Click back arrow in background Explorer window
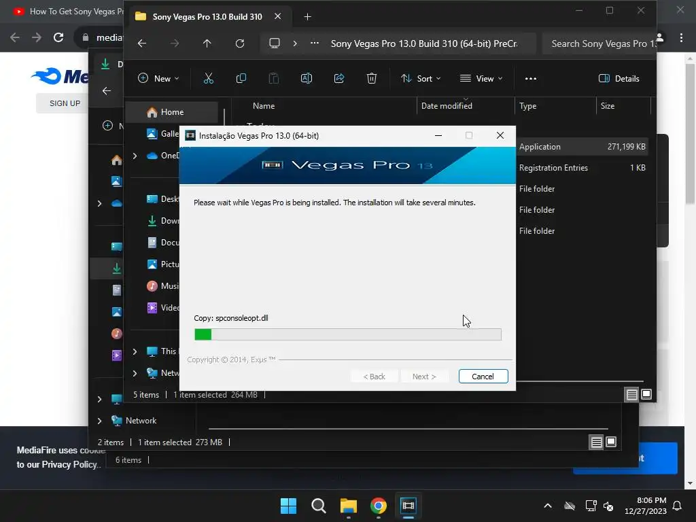 [107, 91]
